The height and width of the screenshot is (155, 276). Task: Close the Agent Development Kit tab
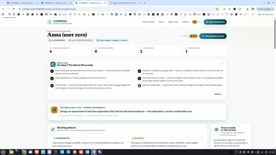139,3
